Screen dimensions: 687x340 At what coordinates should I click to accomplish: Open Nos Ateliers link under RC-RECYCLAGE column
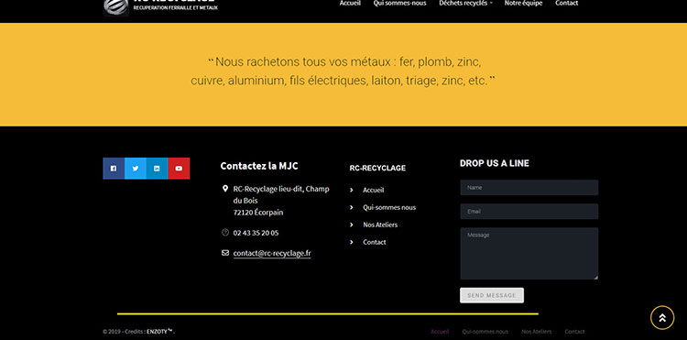point(380,225)
